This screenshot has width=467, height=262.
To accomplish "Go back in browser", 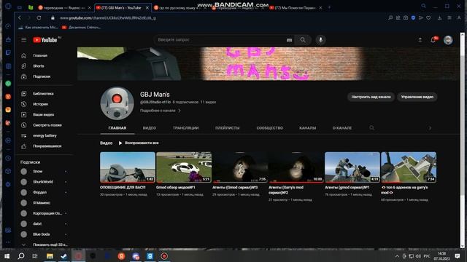I will (20, 17).
